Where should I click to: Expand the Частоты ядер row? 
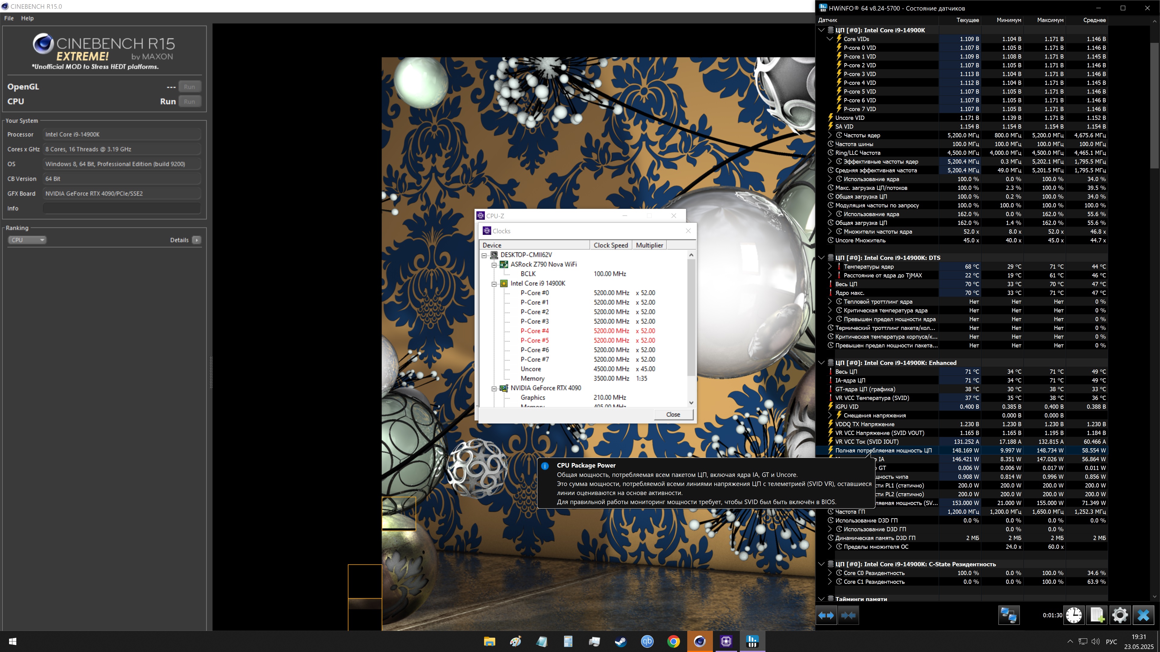click(830, 135)
